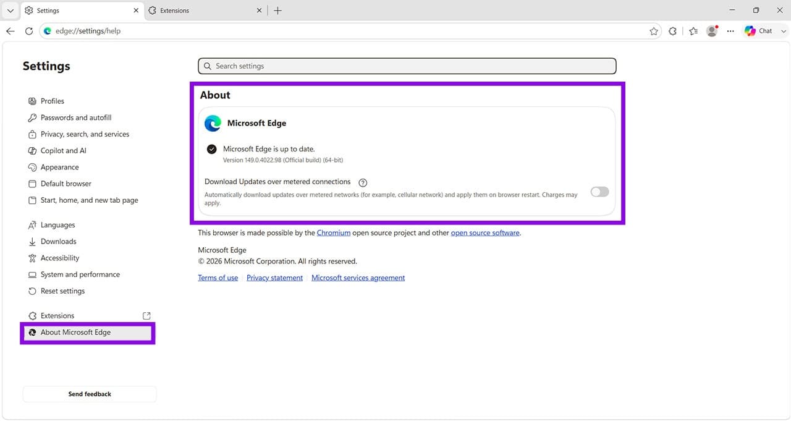The height and width of the screenshot is (421, 791).
Task: Click the help question mark icon
Action: pyautogui.click(x=363, y=182)
